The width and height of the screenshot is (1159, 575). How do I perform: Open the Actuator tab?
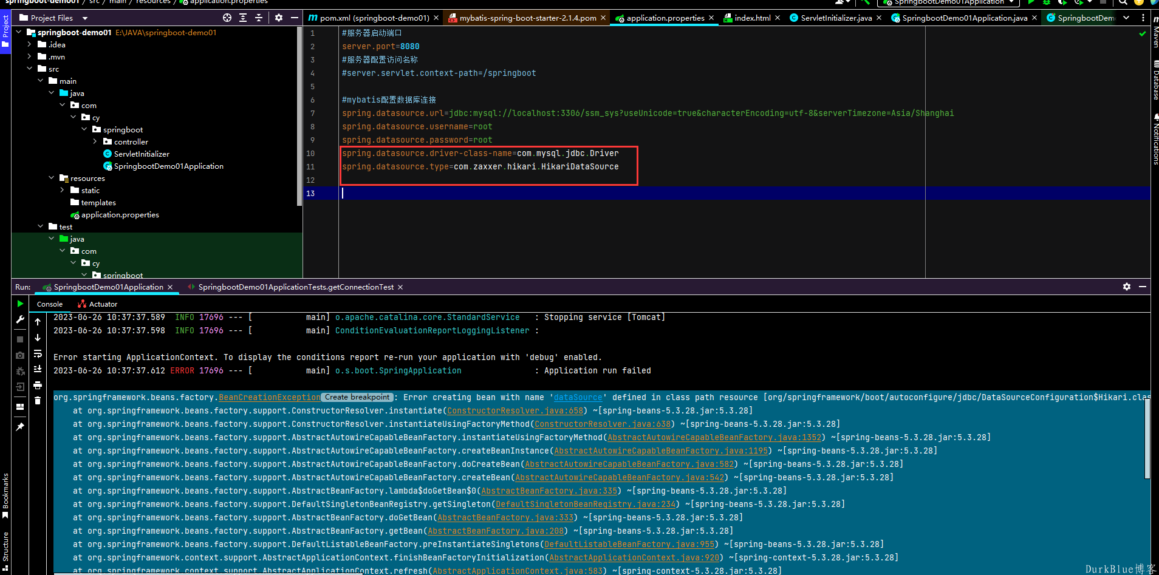pos(97,304)
